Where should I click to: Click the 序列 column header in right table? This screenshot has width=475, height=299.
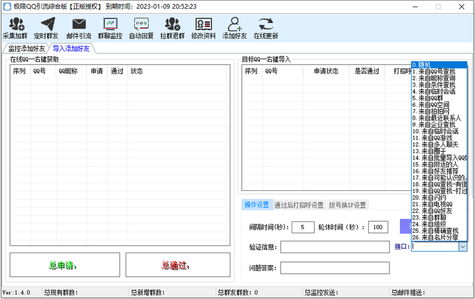(252, 71)
